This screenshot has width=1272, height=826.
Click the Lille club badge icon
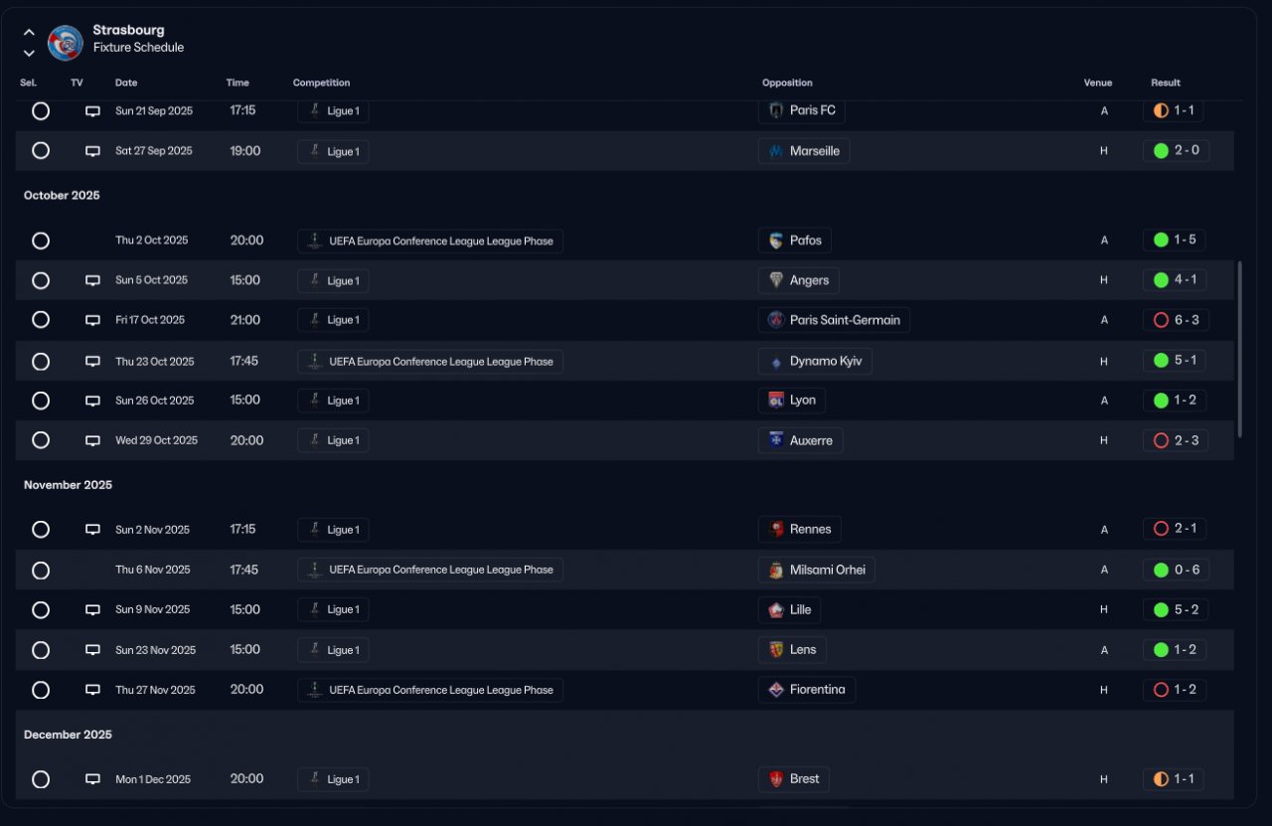[776, 610]
